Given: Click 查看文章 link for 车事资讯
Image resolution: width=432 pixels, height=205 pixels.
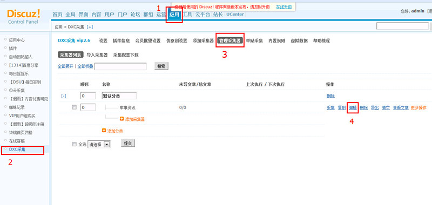Looking at the screenshot, I should coord(401,107).
